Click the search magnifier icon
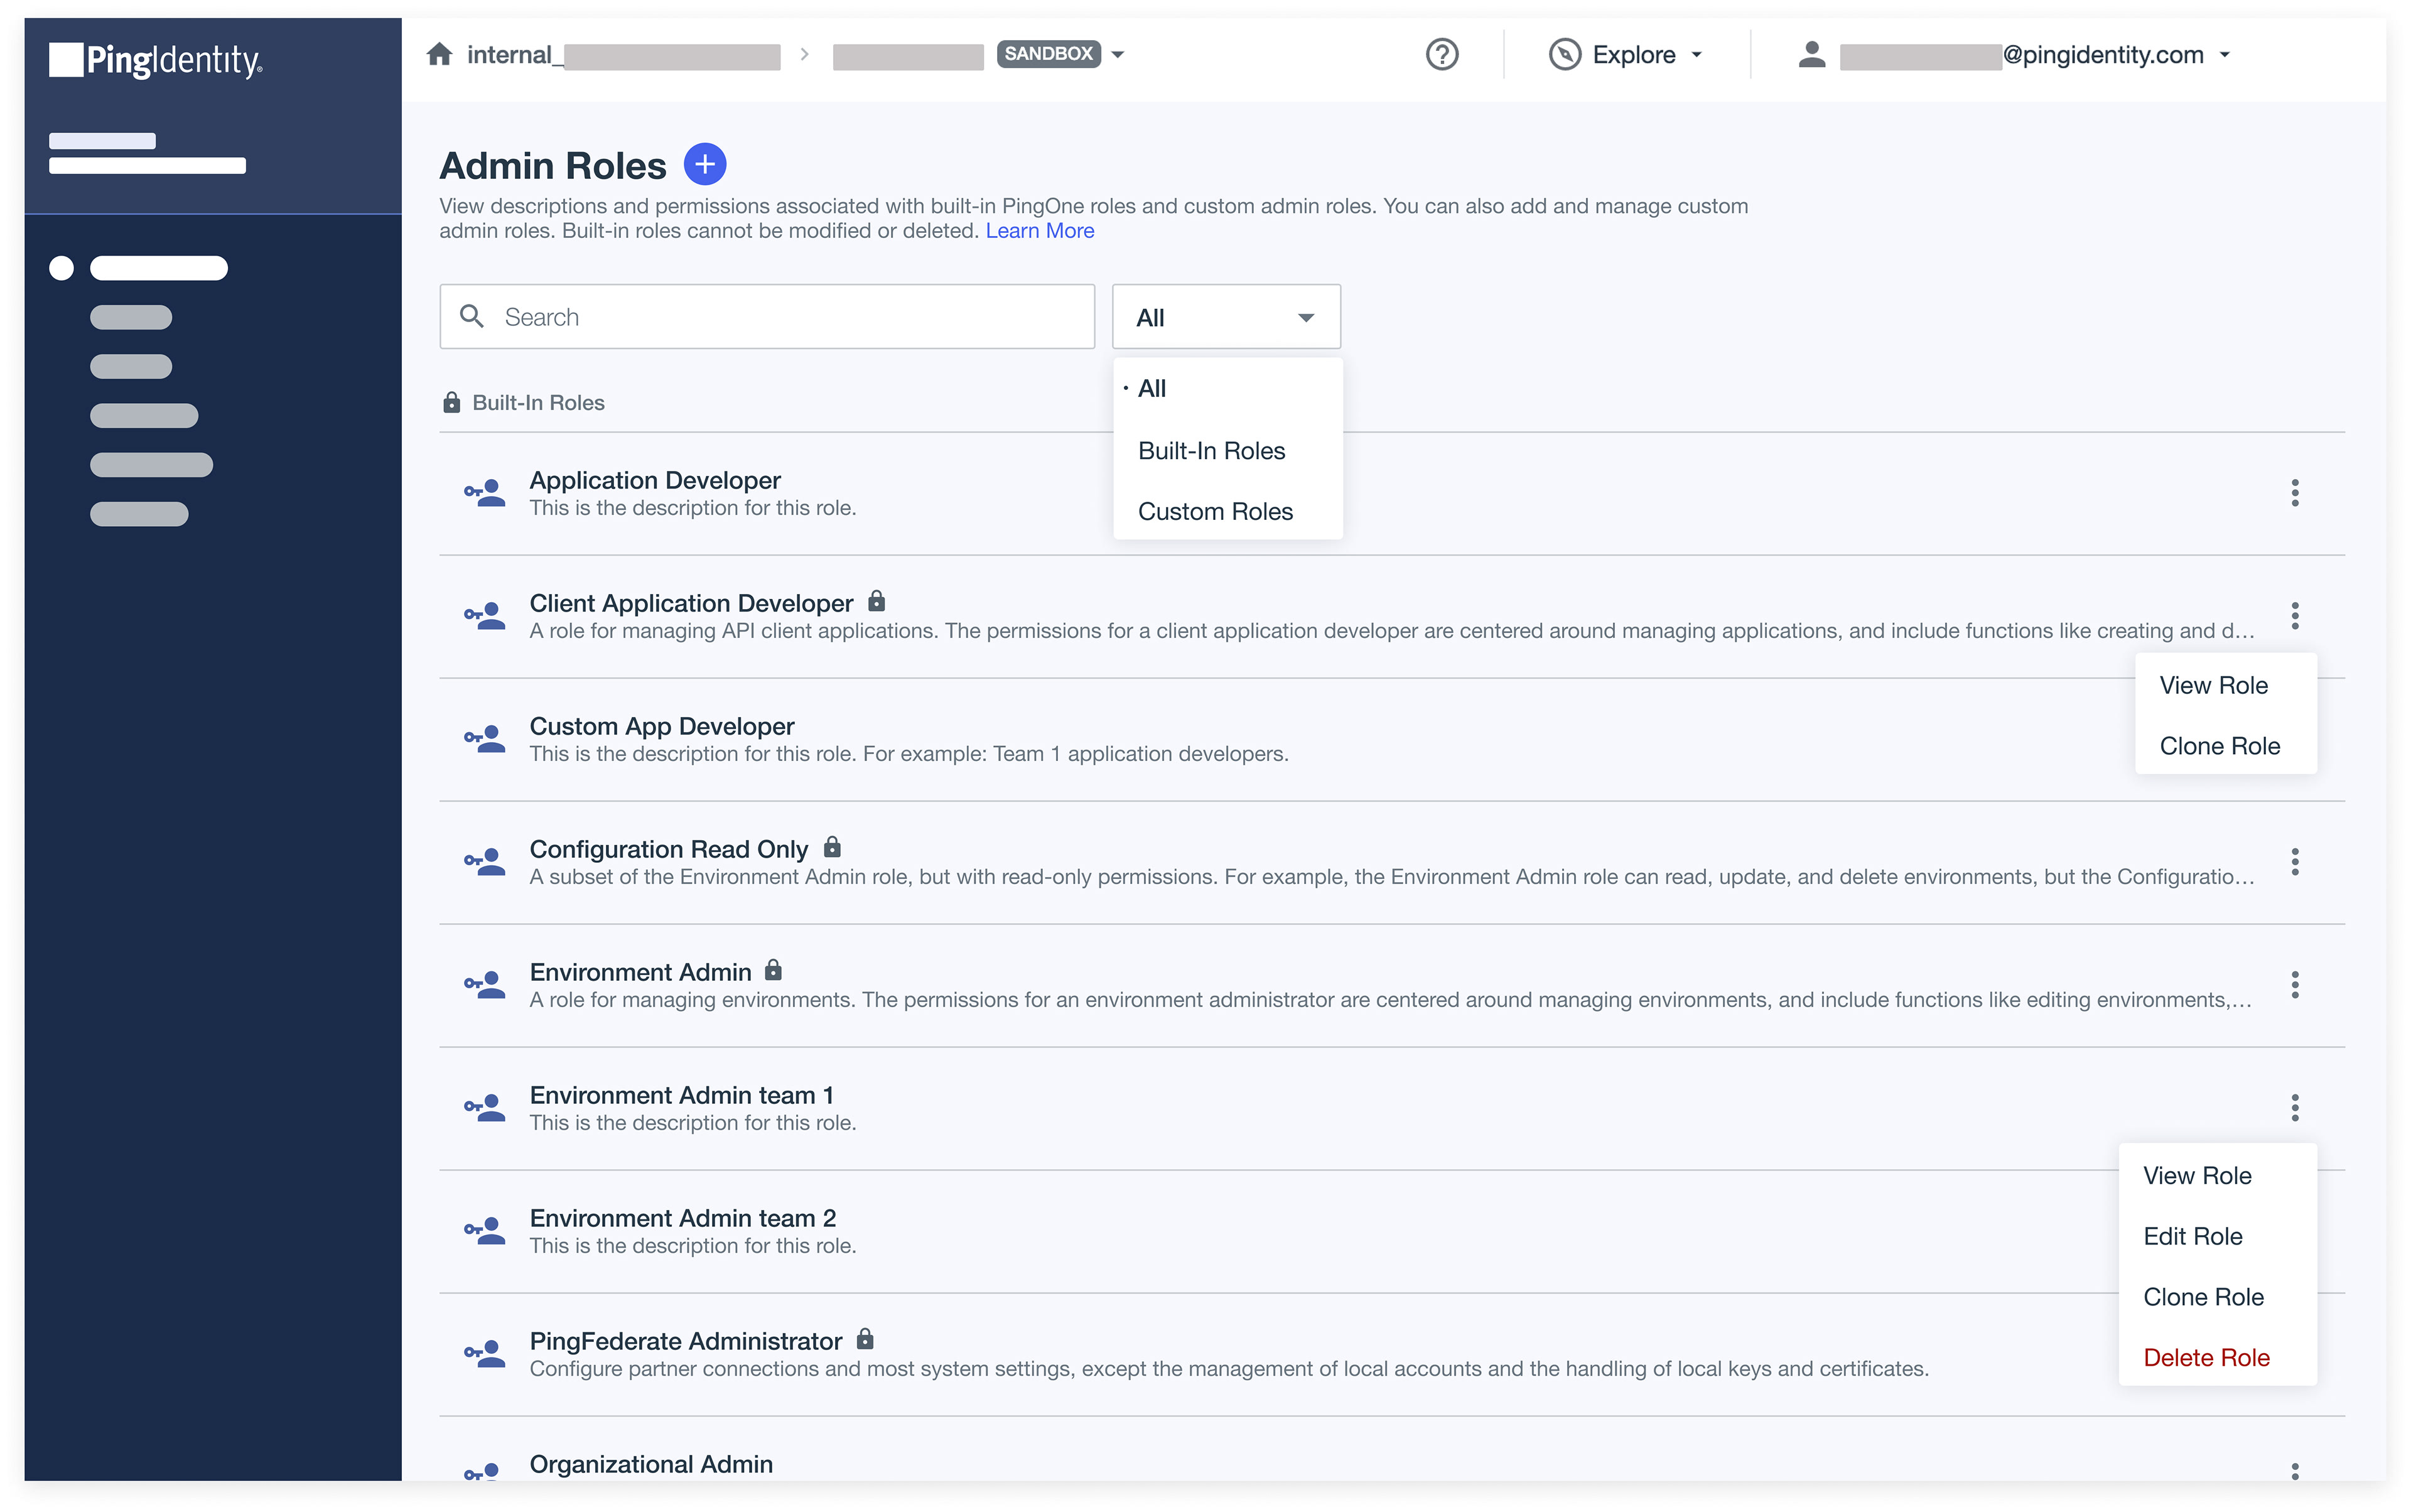The image size is (2411, 1512). point(472,316)
